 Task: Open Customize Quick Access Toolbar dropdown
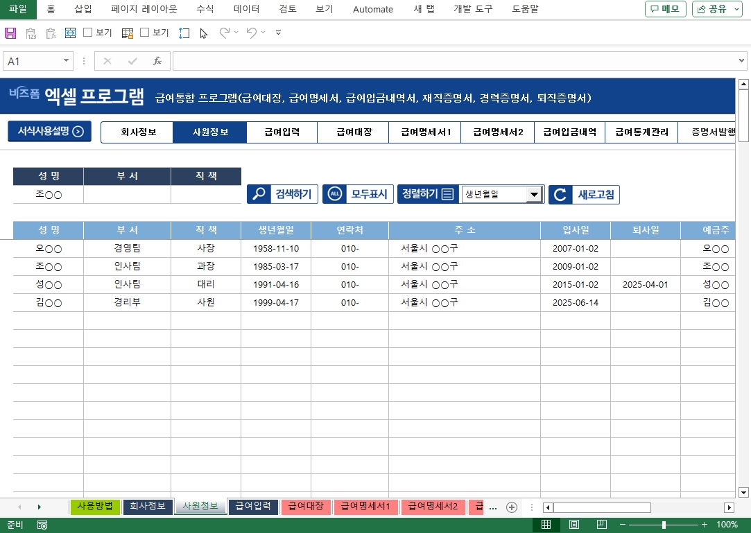click(278, 33)
